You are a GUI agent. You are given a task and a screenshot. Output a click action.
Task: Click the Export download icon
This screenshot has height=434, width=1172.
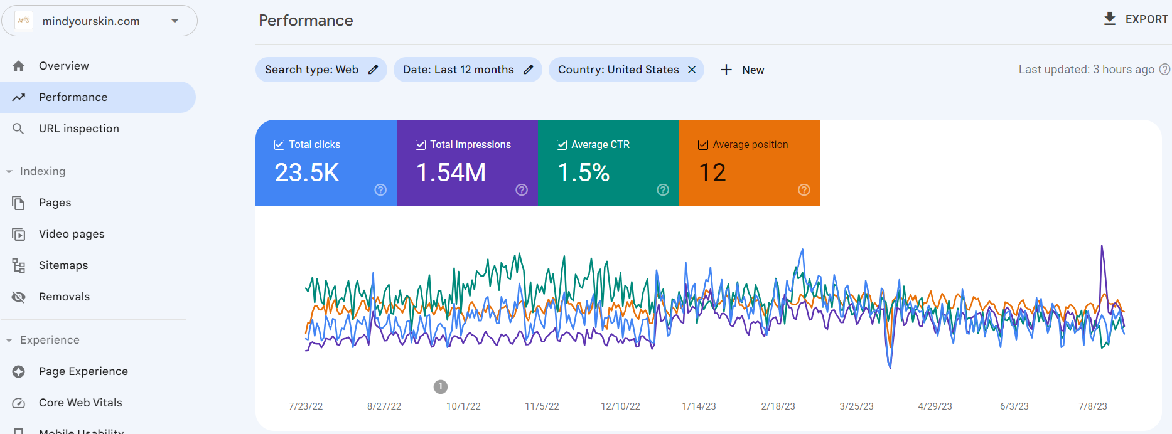(x=1109, y=19)
